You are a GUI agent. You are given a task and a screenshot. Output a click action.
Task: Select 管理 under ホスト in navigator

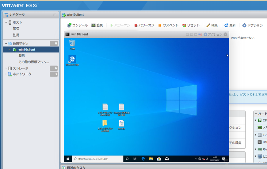coord(16,28)
